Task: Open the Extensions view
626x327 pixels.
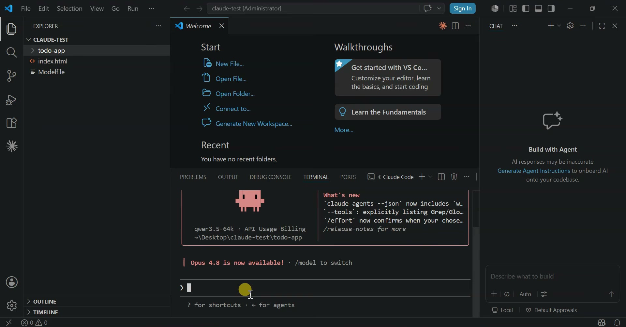Action: pyautogui.click(x=12, y=123)
